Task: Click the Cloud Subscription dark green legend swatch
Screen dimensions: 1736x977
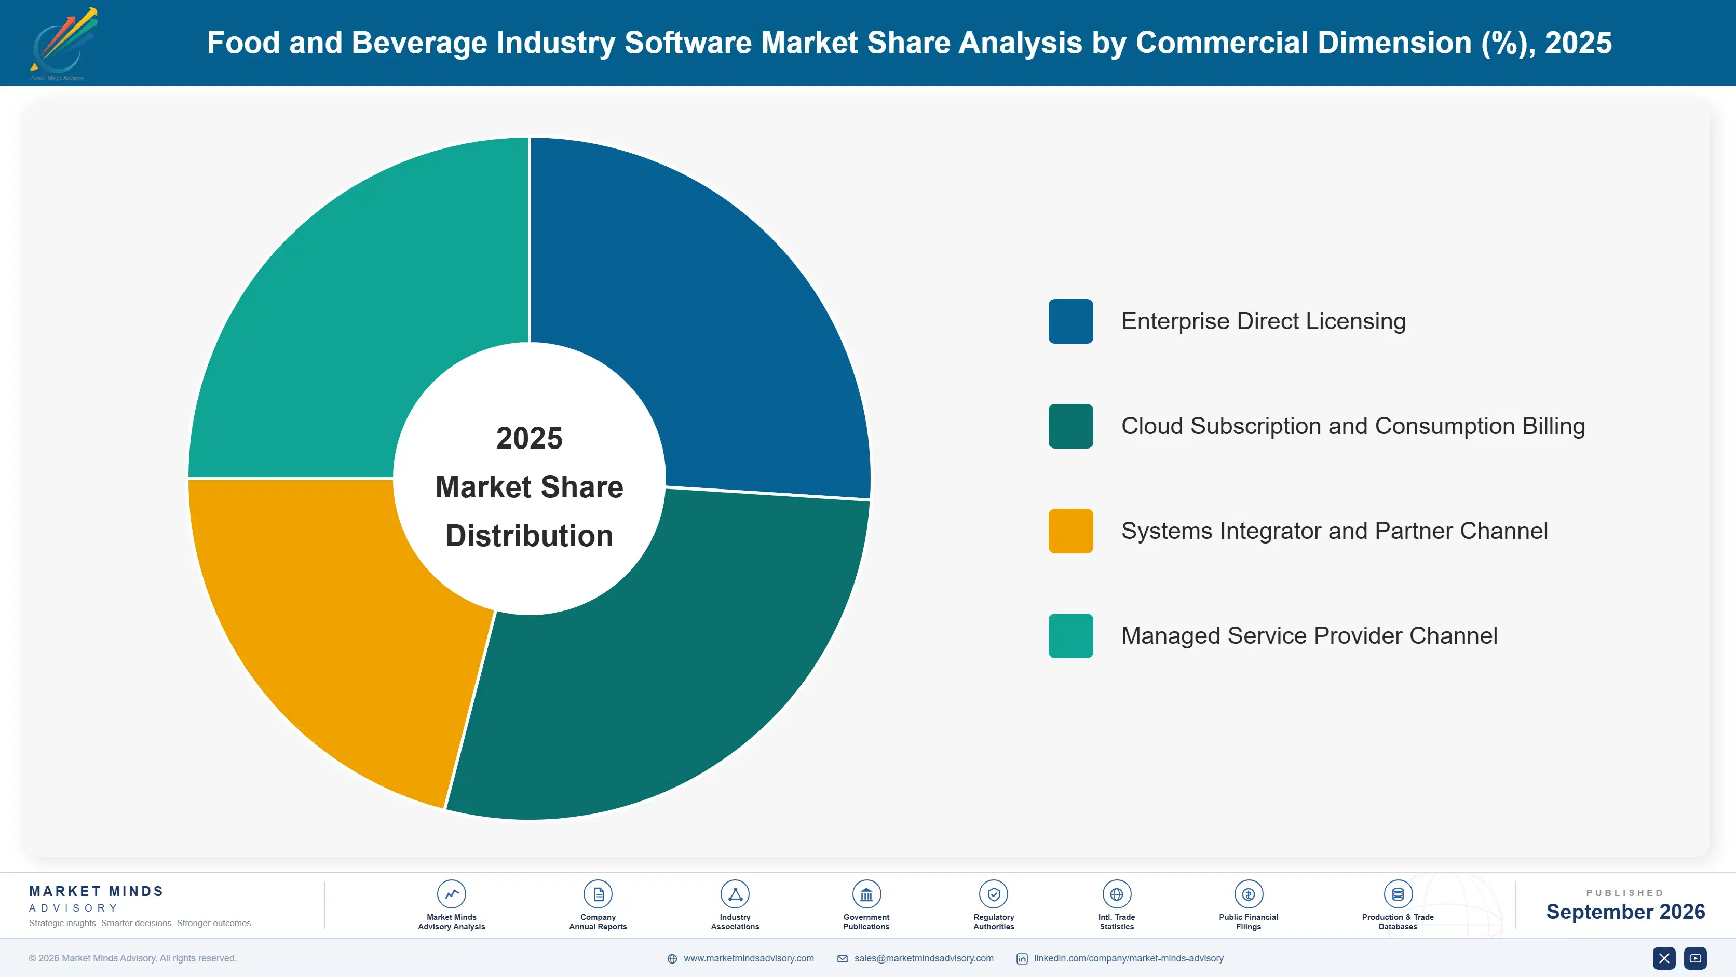Action: (1070, 426)
